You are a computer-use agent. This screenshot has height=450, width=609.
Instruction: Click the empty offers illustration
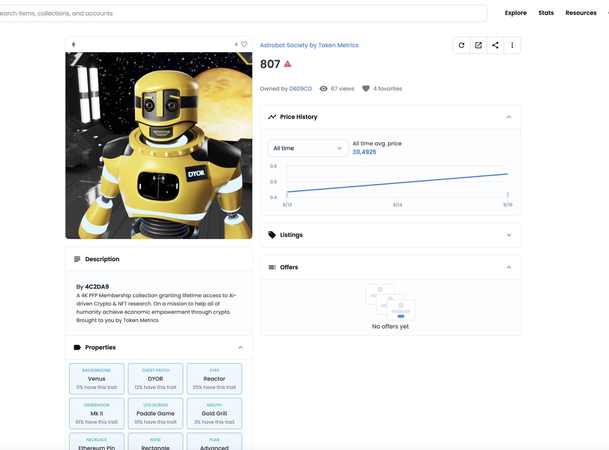pyautogui.click(x=390, y=302)
